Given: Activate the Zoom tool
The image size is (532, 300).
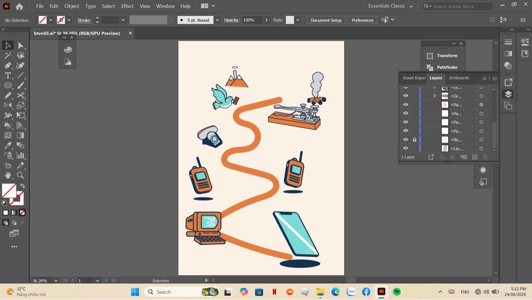Looking at the screenshot, I should (20, 175).
